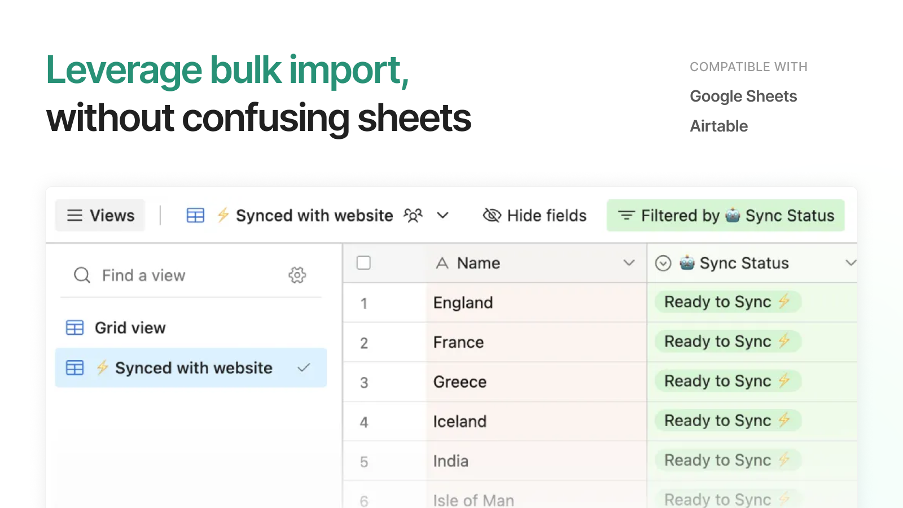Viewport: 903px width, 508px height.
Task: Click the checkmark on Synced with website item
Action: (x=304, y=368)
